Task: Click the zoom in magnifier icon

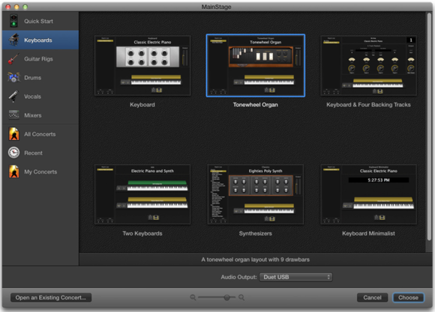Action: [241, 297]
